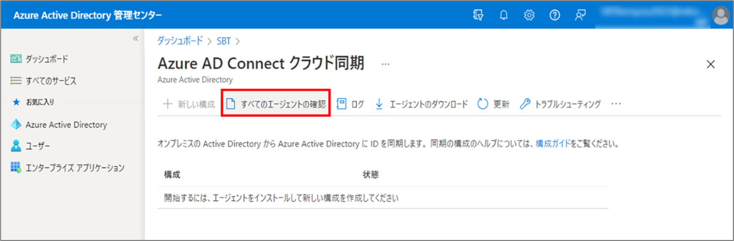Close the Azure AD Connect blade

711,64
